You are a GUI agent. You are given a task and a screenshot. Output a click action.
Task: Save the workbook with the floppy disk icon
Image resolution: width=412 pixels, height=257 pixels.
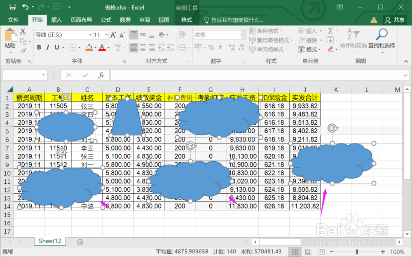point(12,7)
